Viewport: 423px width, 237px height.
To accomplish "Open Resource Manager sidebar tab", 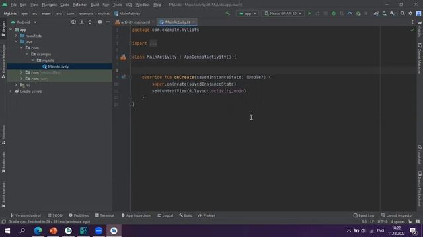I will click(3, 61).
